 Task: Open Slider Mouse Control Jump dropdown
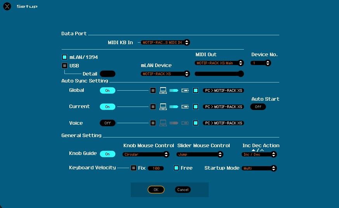(200, 155)
